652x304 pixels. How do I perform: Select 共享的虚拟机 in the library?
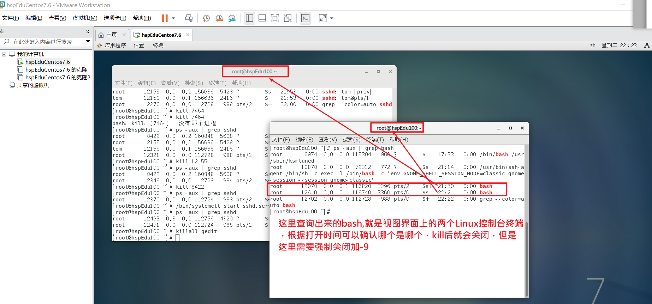pyautogui.click(x=33, y=85)
